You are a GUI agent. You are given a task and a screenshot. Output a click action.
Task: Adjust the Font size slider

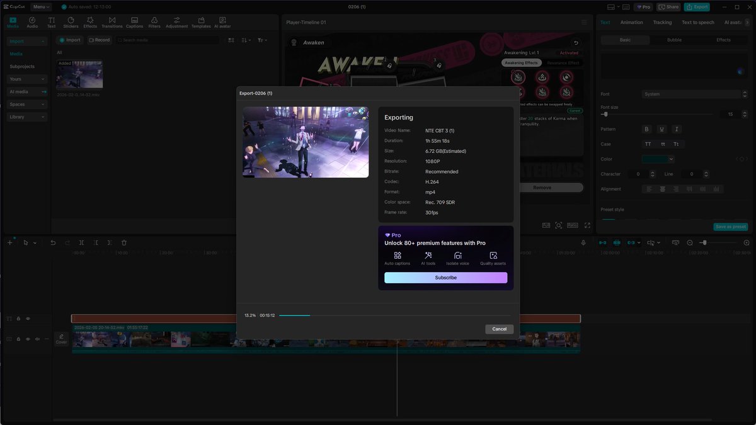click(x=657, y=115)
